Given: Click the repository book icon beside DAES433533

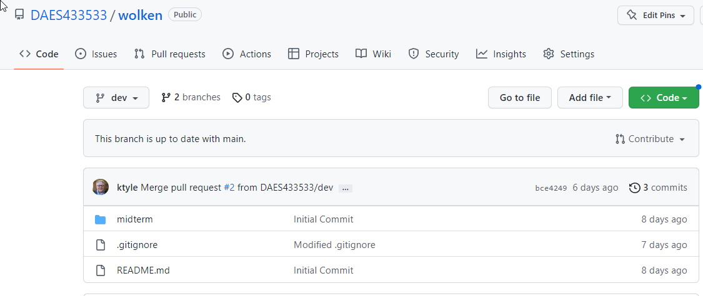Looking at the screenshot, I should tap(19, 15).
